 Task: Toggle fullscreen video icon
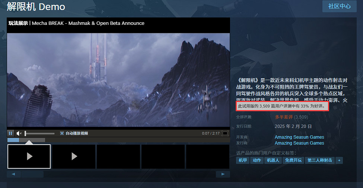[225, 133]
